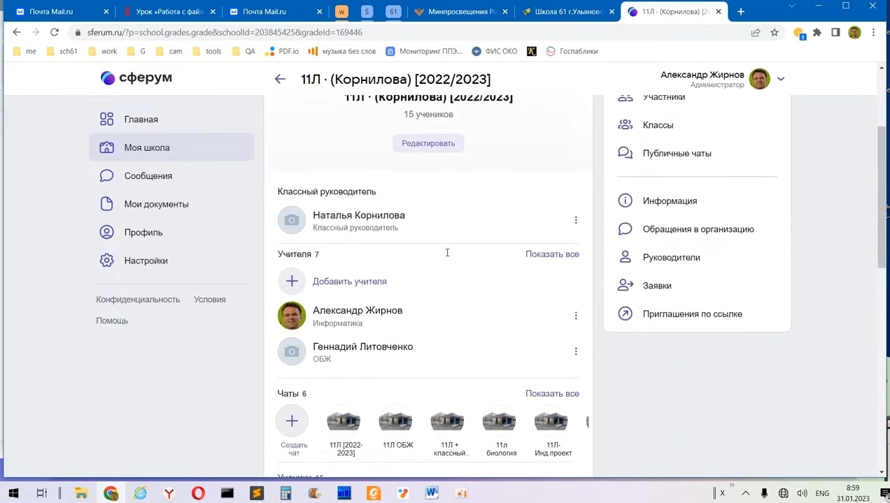Screen dimensions: 890x503
Task: Launch Opera from the taskbar
Action: click(x=198, y=493)
